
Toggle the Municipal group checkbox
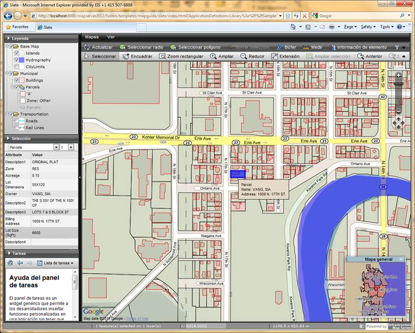click(11, 74)
